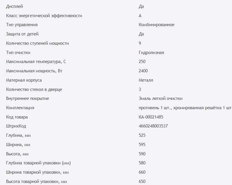This screenshot has height=185, width=232.
Task: Select the "Металл" body material value
Action: point(146,80)
